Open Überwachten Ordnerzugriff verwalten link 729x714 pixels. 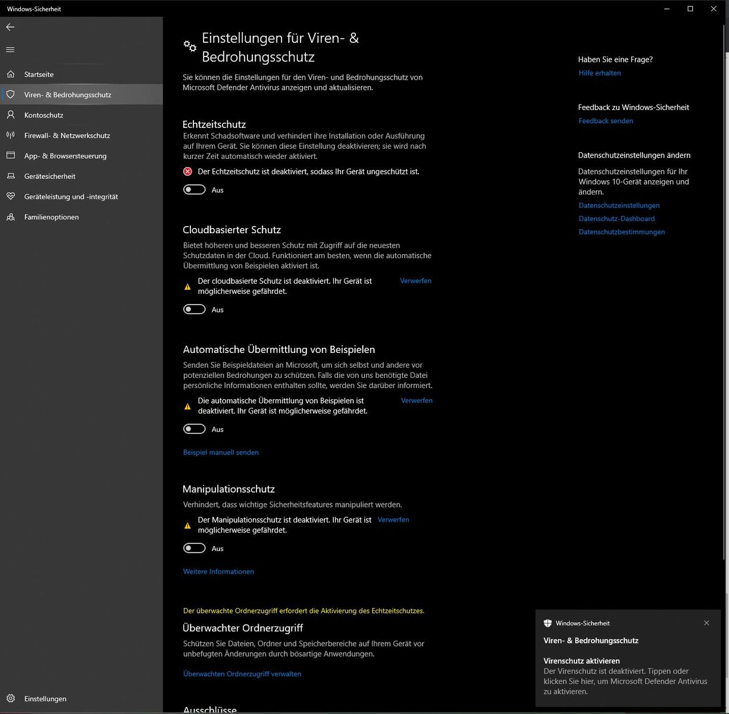[x=242, y=674]
